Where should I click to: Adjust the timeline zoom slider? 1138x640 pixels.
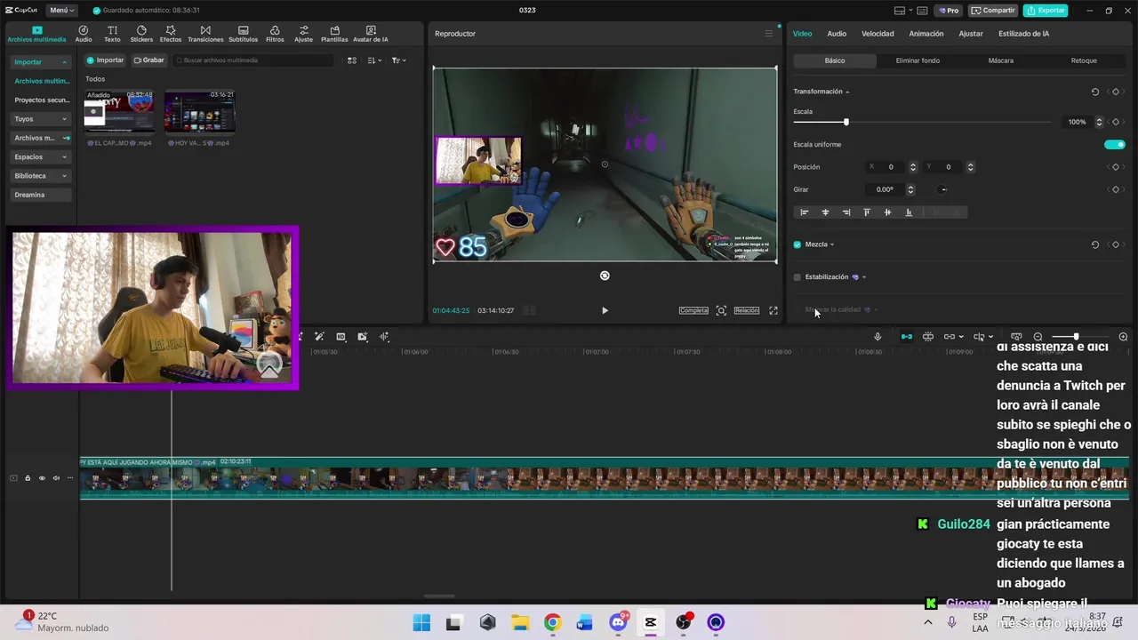[x=1076, y=337]
